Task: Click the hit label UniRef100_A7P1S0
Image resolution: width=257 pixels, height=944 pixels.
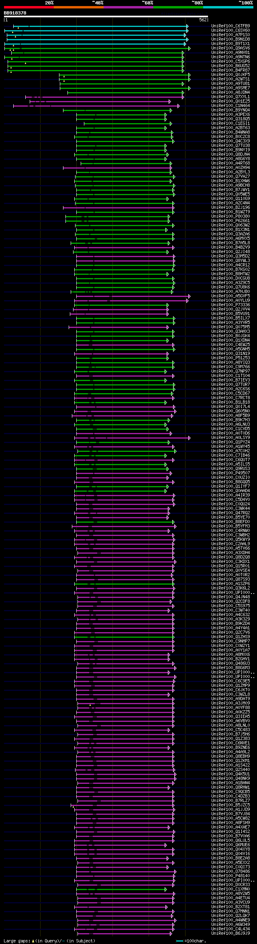Action: (x=230, y=35)
